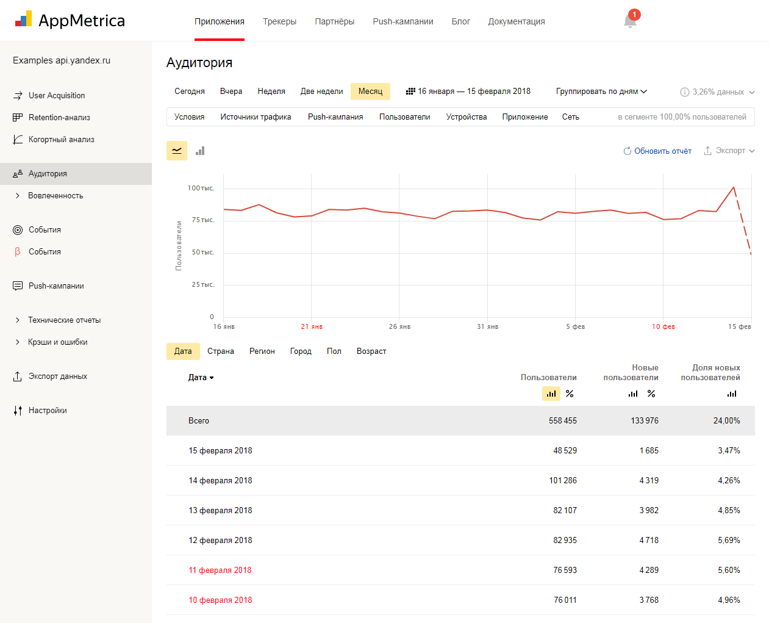Select the Страна breakdown tab

(x=221, y=351)
